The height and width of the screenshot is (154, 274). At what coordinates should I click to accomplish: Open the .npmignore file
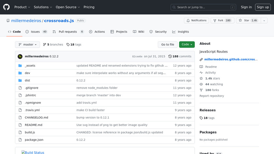(x=33, y=102)
